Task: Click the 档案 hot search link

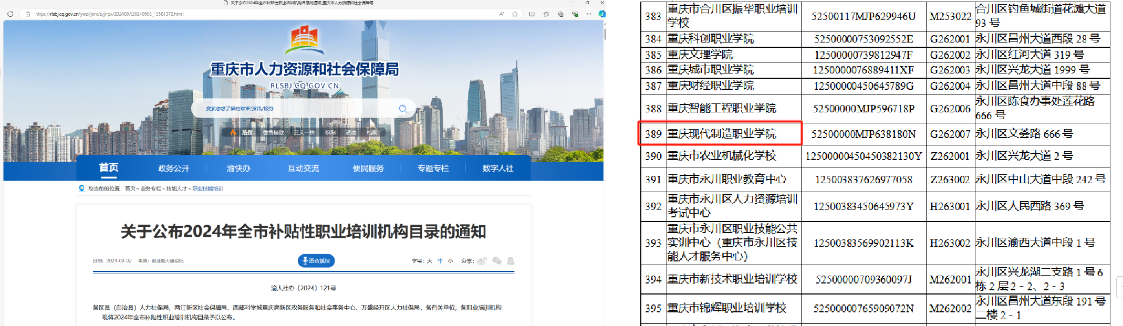Action: [372, 133]
